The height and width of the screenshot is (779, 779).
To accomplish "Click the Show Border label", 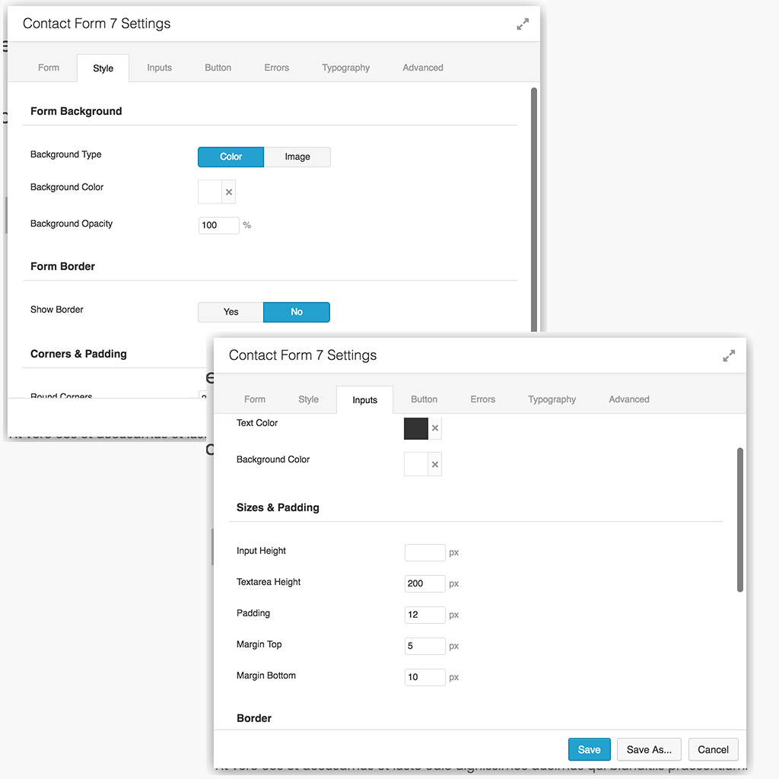I will pyautogui.click(x=56, y=310).
